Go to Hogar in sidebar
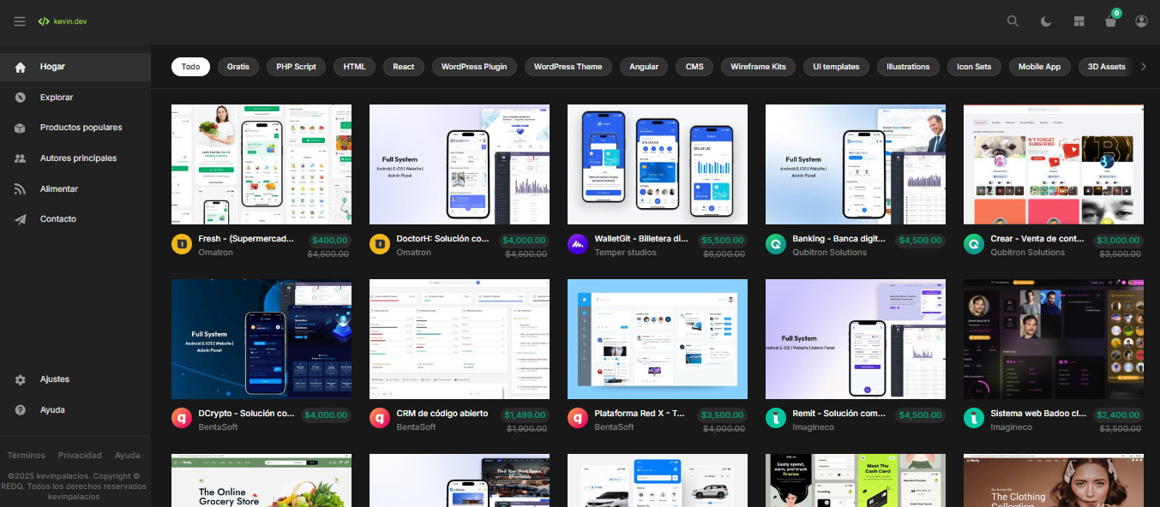This screenshot has height=507, width=1160. [75, 67]
